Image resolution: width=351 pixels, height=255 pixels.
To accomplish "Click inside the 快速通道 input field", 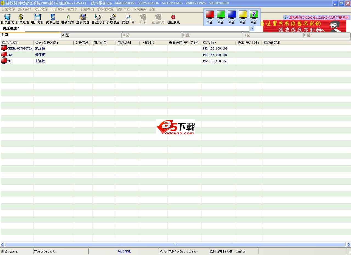I will pyautogui.click(x=137, y=29).
